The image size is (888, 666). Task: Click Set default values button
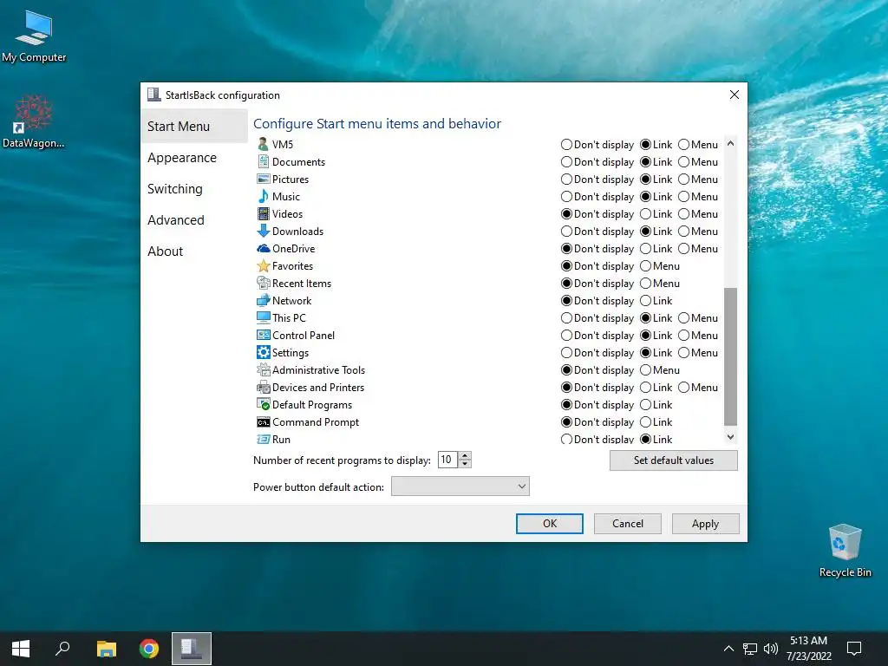click(673, 460)
